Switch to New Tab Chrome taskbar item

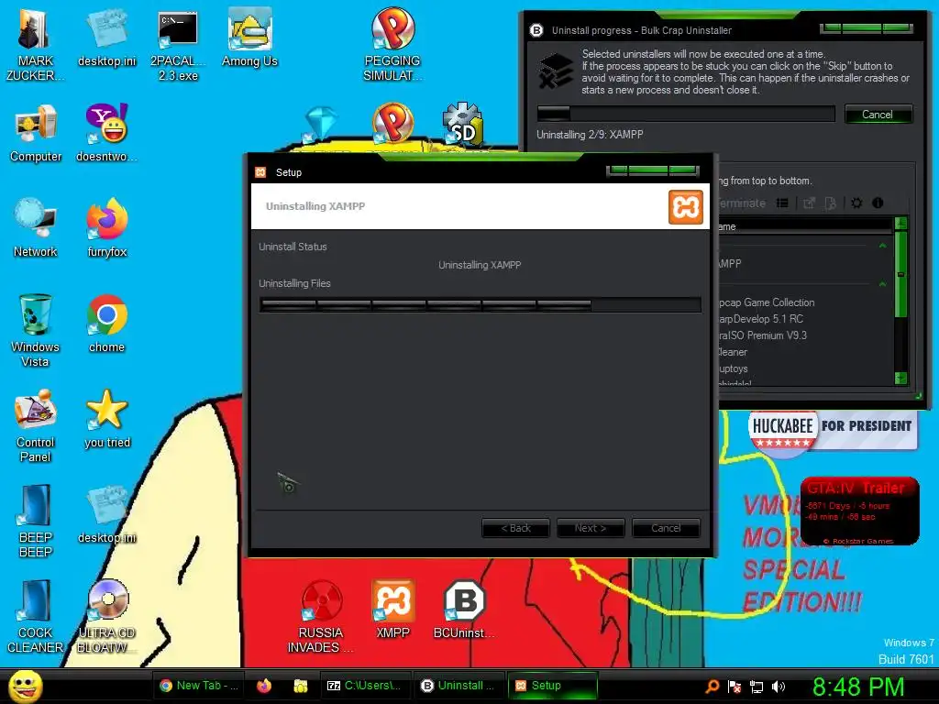coord(199,686)
